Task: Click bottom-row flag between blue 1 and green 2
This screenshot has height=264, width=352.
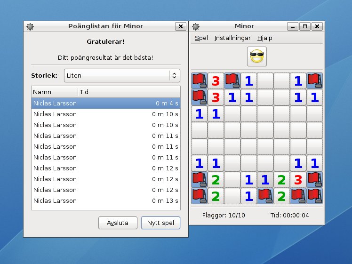Action: click(265, 196)
